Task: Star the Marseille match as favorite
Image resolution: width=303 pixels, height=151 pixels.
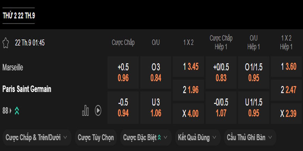Action: coord(6,42)
